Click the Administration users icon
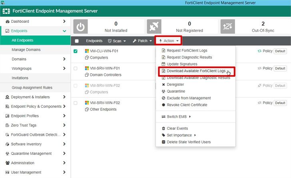Screen dimensions: 291x178 point(8,163)
